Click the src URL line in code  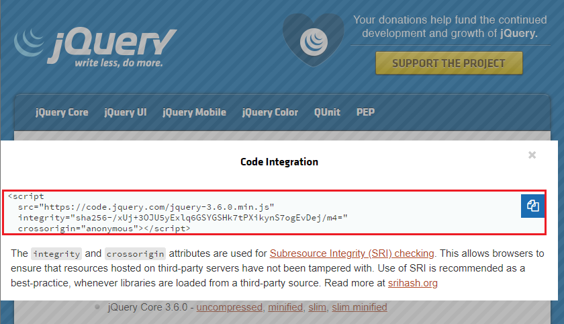coord(146,207)
